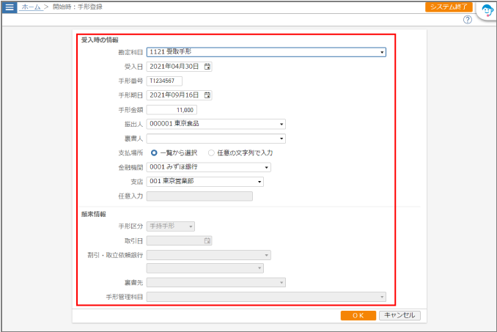Expand the 裏書人 dropdown

(x=281, y=139)
